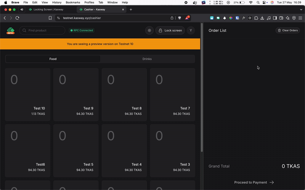Open the Y user avatar menu

(x=191, y=30)
